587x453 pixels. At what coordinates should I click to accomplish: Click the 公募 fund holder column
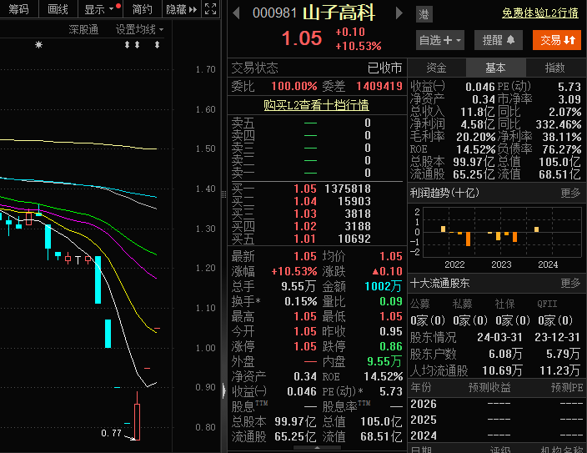420,304
